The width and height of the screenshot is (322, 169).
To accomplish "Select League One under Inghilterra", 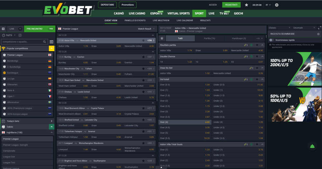I will click(x=27, y=157).
